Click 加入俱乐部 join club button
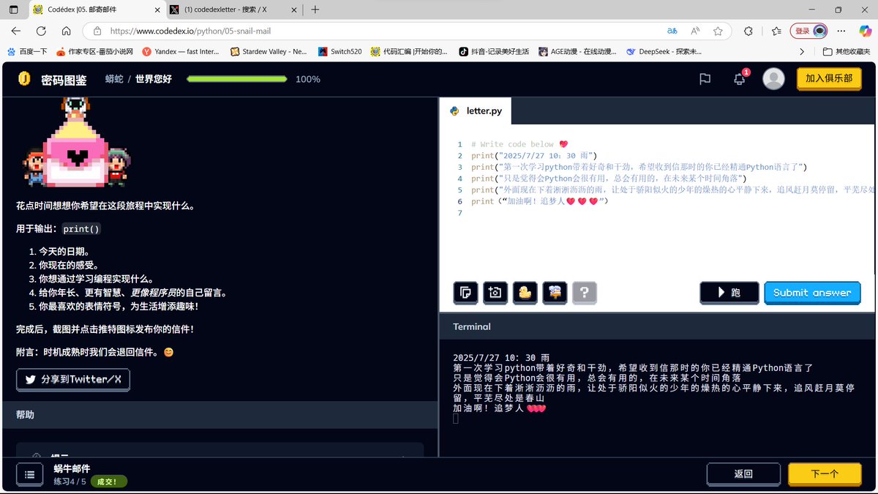The image size is (878, 494). click(x=828, y=78)
